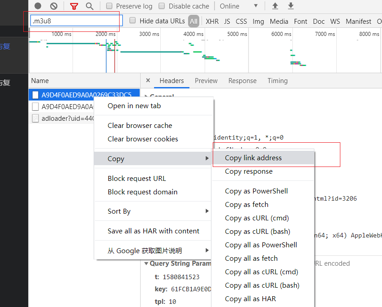Select Copy as fetch
This screenshot has width=382, height=307.
tap(263, 204)
